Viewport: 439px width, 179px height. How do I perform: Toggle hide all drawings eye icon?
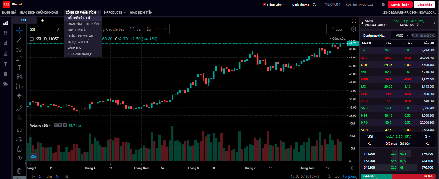click(19, 158)
